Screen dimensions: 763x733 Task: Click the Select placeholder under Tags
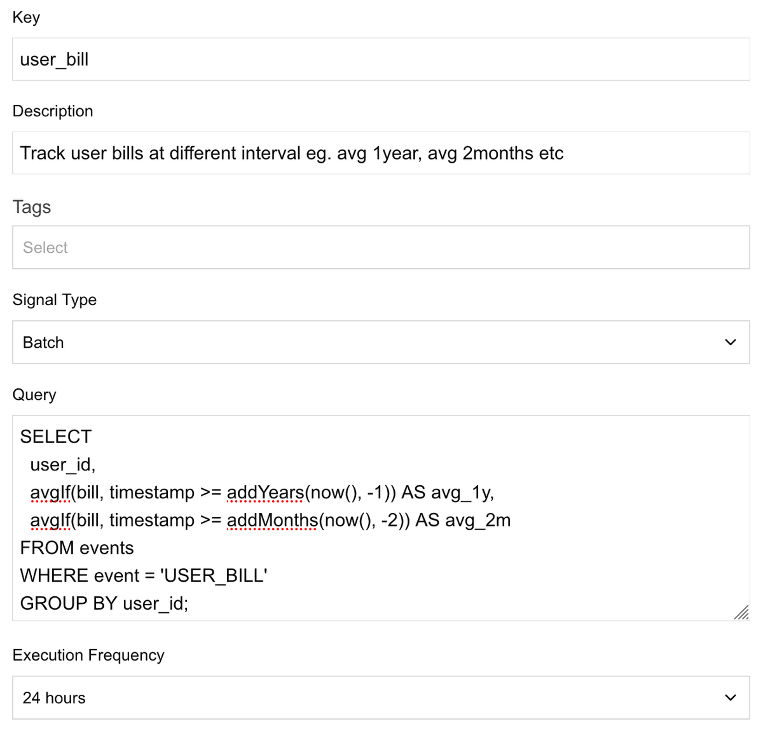[x=45, y=247]
